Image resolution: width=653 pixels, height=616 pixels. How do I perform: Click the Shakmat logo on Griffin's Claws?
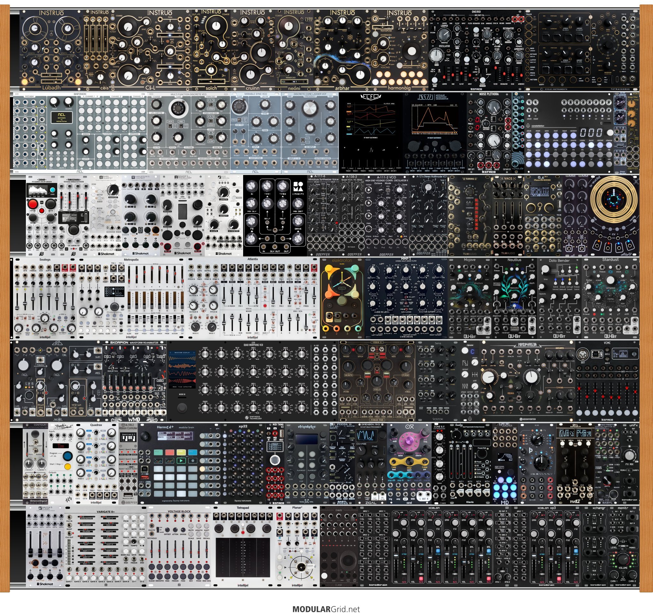point(45,584)
